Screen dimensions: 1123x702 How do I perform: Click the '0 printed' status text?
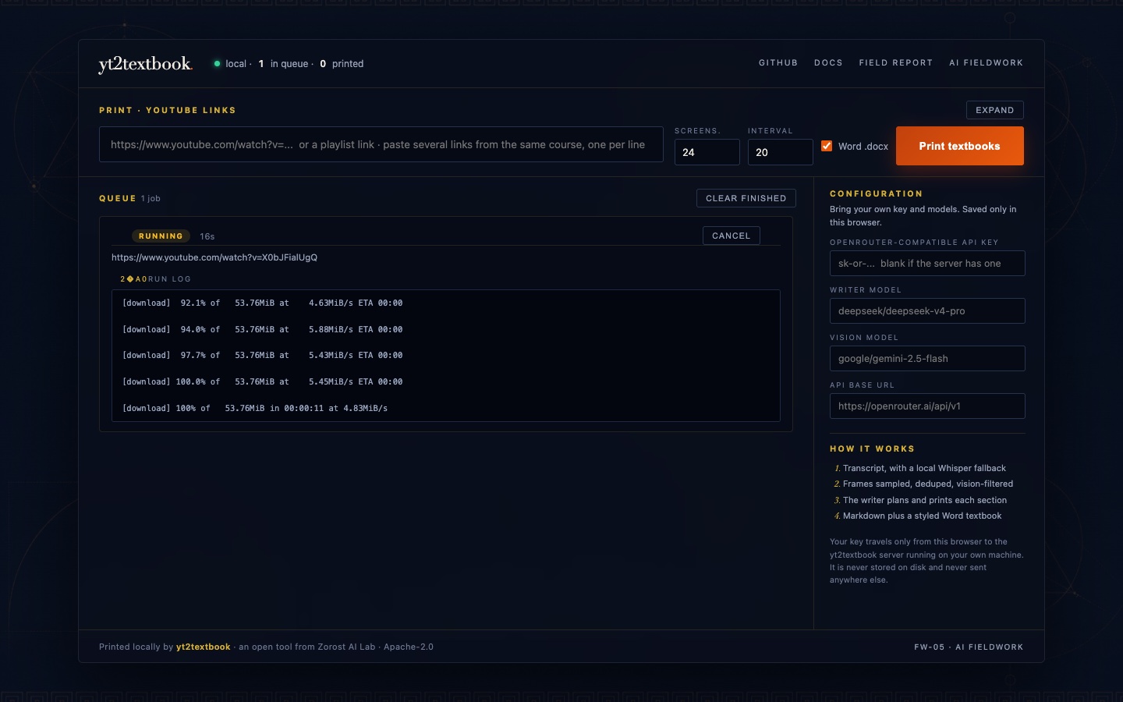342,64
